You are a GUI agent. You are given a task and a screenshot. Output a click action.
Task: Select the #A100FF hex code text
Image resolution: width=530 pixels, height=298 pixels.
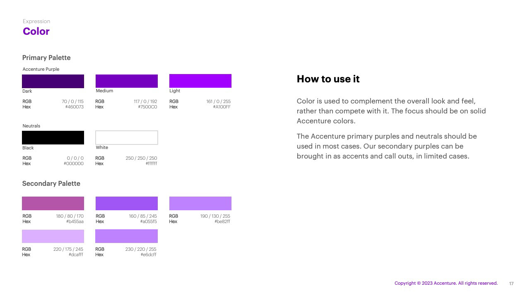point(222,107)
